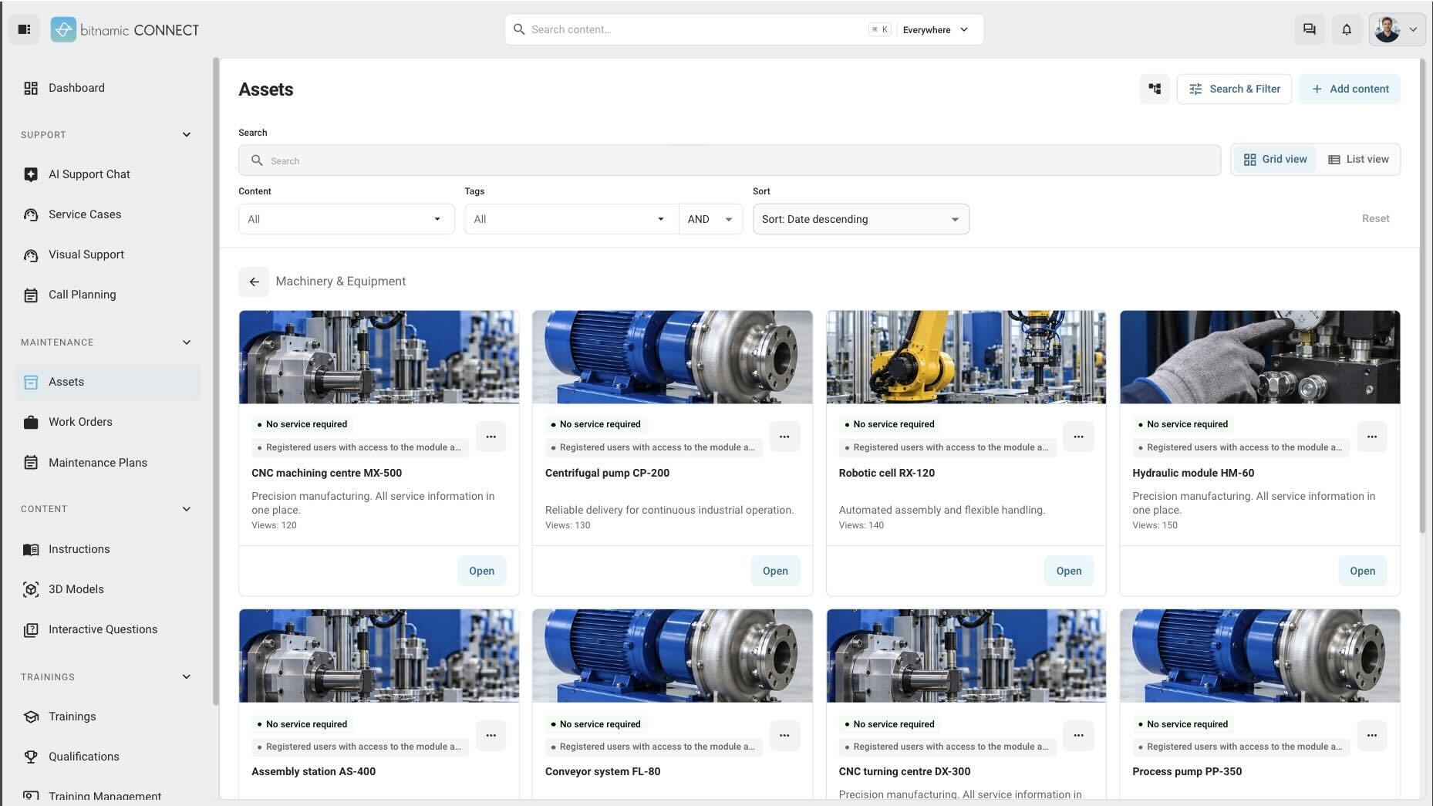1433x806 pixels.
Task: Open more options for CNC machining centre MX-500
Action: click(491, 437)
